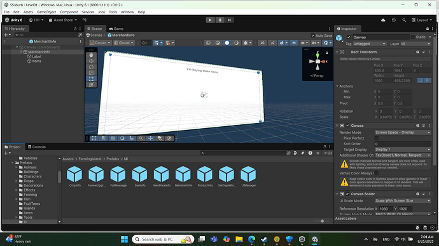Screen dimensions: 439x246
Task: Open Target Display dropdown
Action: (x=403, y=150)
